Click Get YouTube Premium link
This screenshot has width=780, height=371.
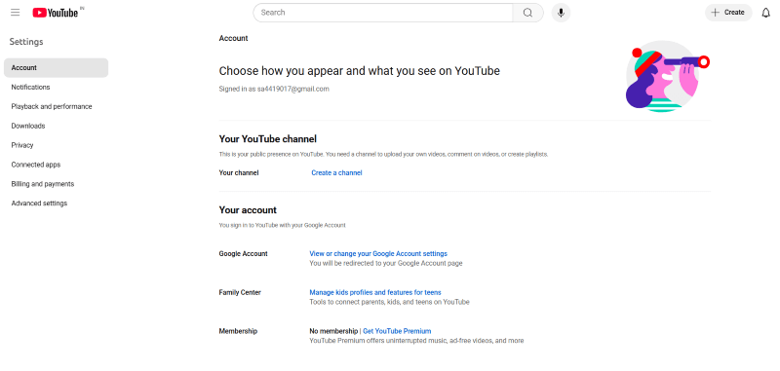pyautogui.click(x=397, y=331)
